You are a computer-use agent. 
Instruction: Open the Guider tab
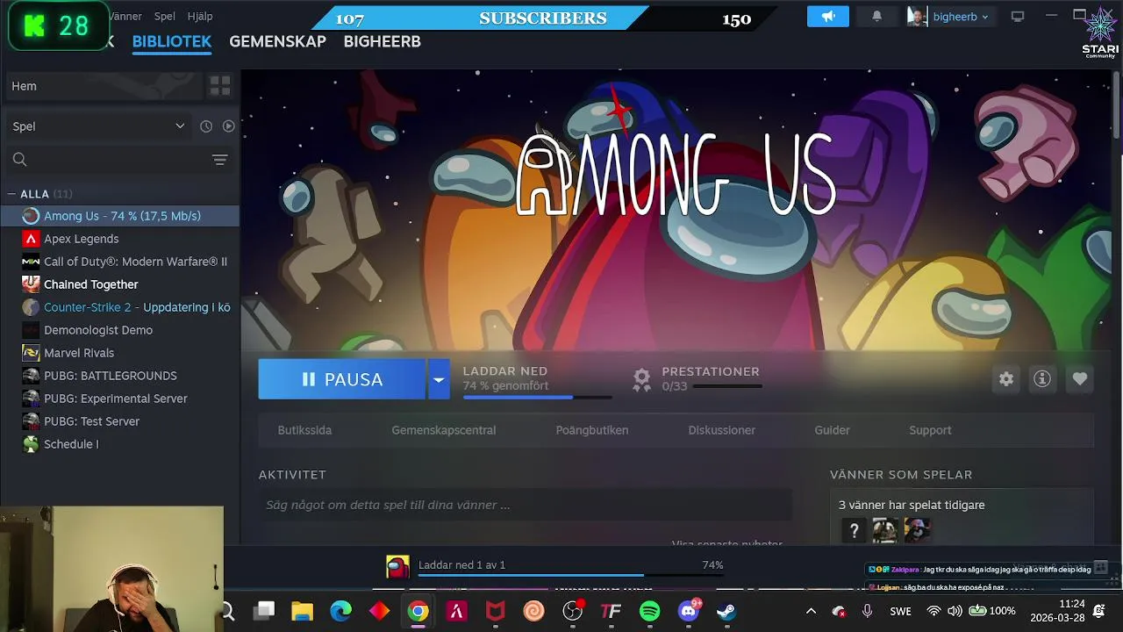coord(832,430)
